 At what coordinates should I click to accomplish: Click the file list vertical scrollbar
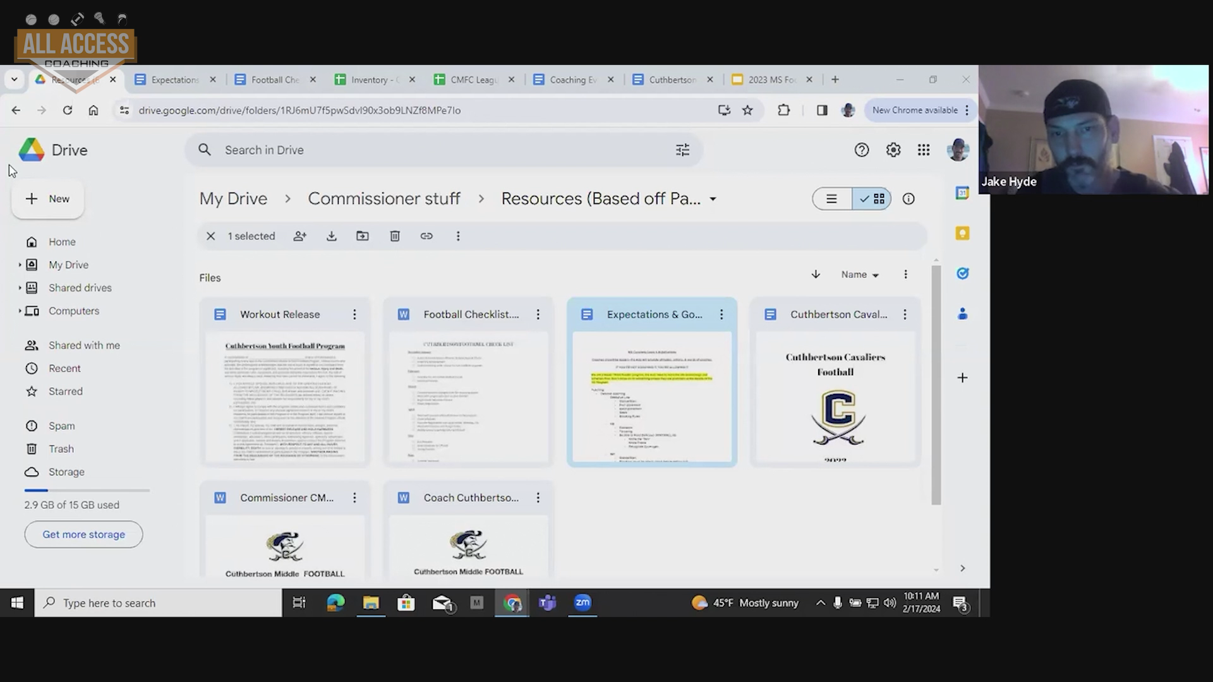click(x=936, y=385)
